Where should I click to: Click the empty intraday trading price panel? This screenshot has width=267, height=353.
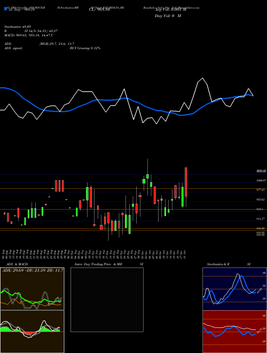(107, 300)
